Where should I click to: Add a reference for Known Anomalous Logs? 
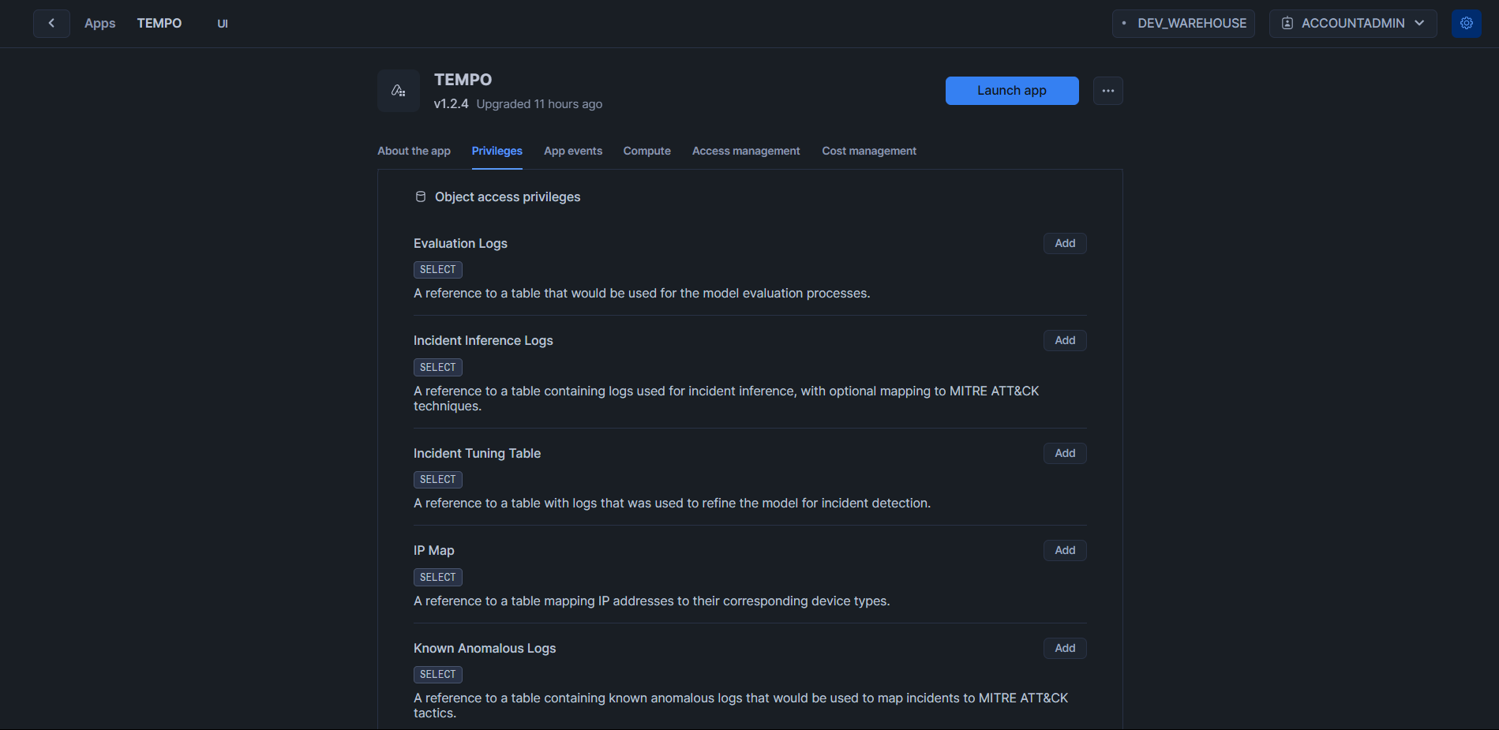(x=1065, y=648)
